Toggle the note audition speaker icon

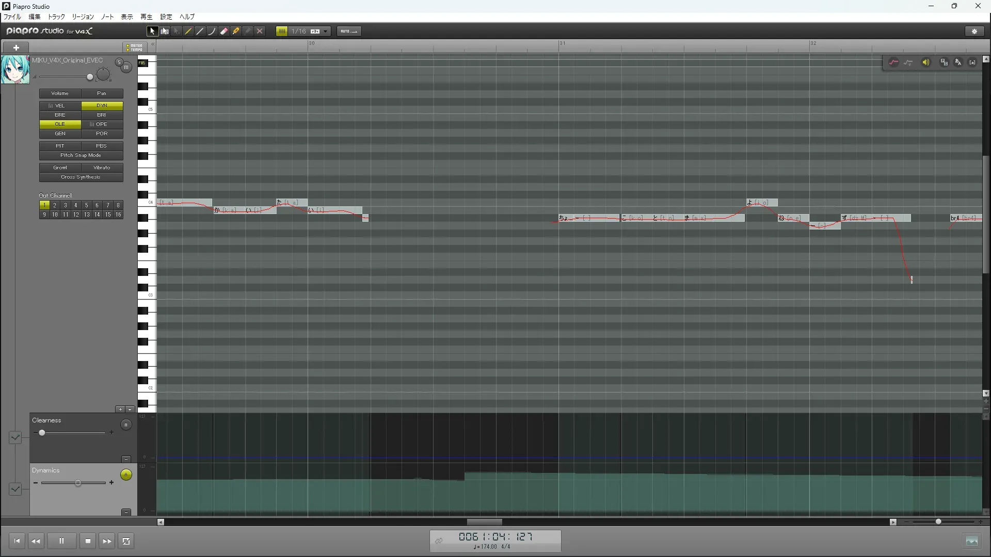pyautogui.click(x=926, y=62)
